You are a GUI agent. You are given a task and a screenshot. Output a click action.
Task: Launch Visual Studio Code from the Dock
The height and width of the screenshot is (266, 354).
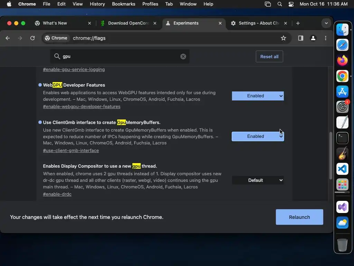342,169
